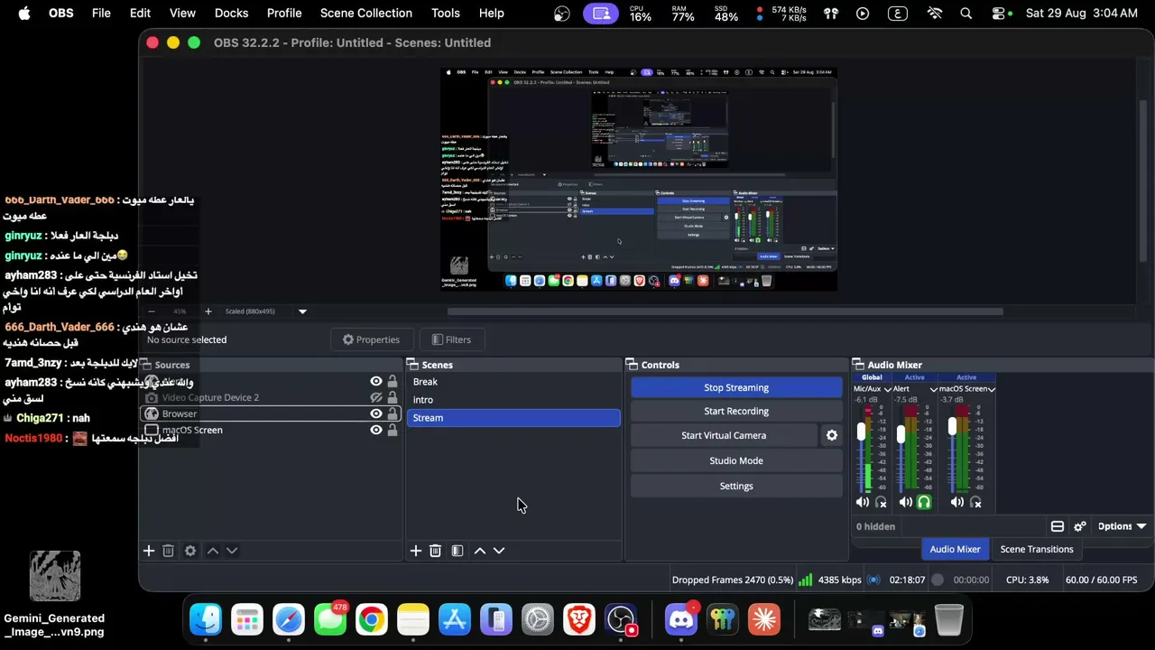Viewport: 1155px width, 650px height.
Task: Open Spotlight search in the menu bar
Action: point(966,14)
